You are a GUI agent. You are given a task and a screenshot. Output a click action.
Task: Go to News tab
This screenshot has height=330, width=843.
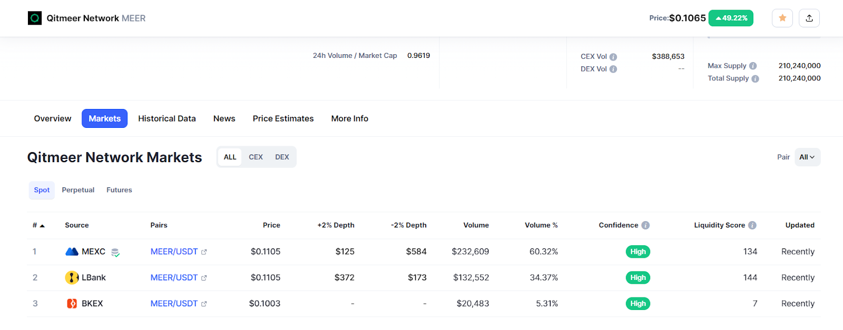(224, 118)
